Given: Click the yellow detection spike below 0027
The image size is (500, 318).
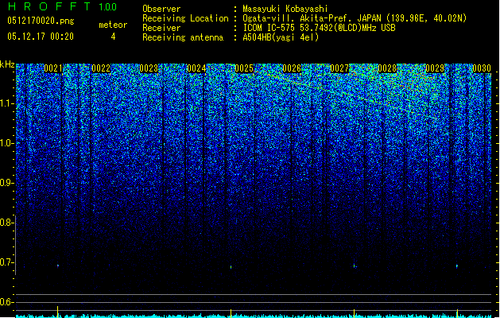Looking at the screenshot, I should [x=354, y=312].
